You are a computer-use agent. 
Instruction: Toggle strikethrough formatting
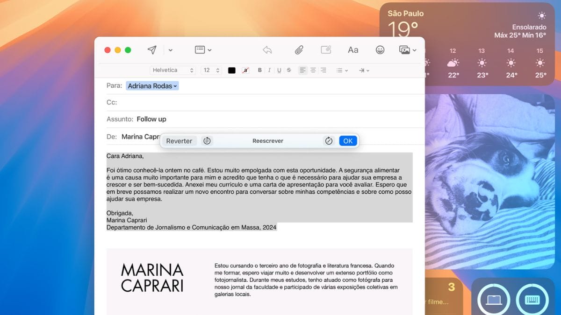[x=289, y=70]
